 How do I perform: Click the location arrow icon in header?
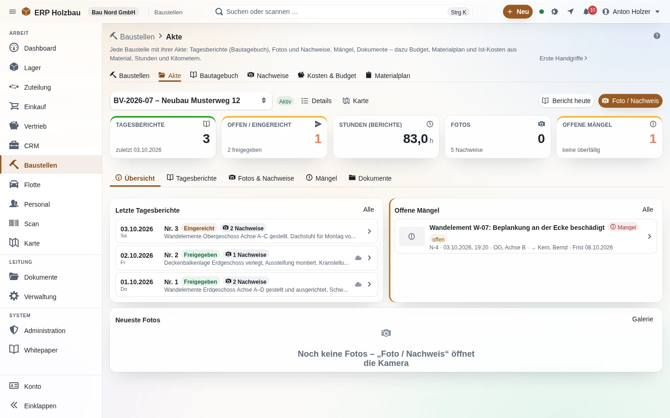click(x=570, y=12)
